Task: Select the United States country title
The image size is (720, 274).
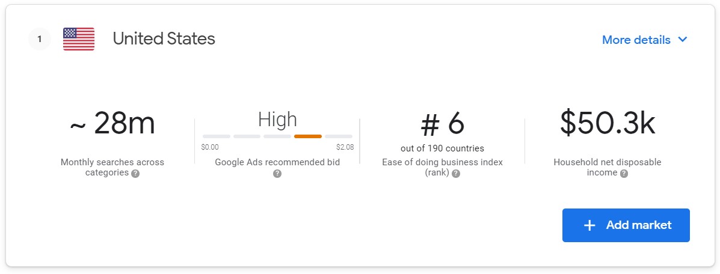Action: [x=164, y=38]
